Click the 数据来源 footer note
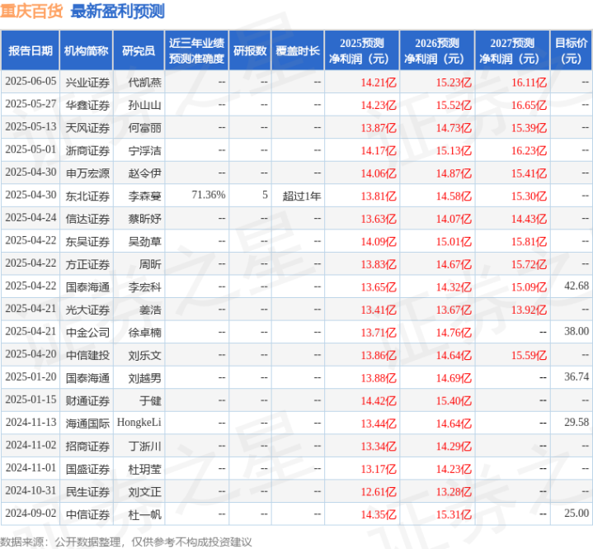This screenshot has width=593, height=549. pos(126,542)
